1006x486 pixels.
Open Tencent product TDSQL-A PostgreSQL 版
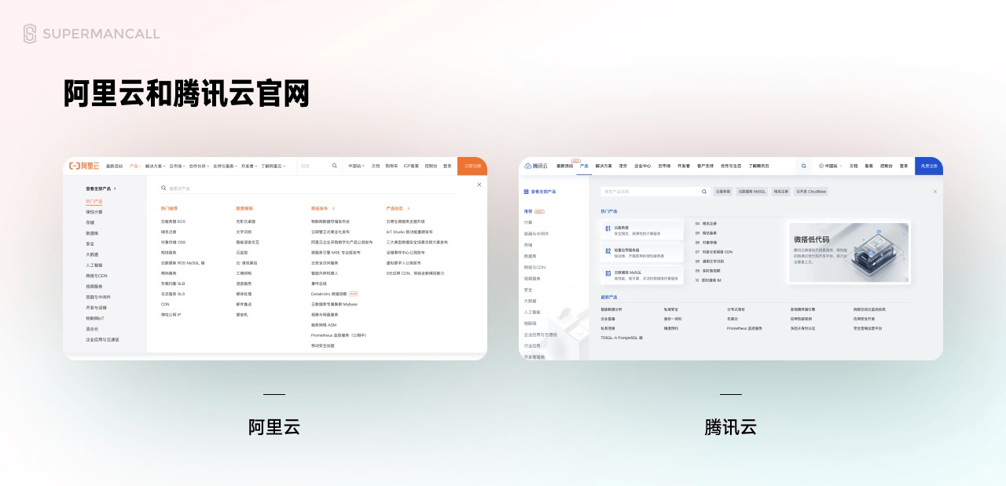622,338
